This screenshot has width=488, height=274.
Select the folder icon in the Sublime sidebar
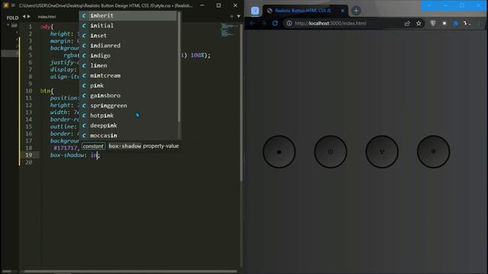click(x=14, y=25)
